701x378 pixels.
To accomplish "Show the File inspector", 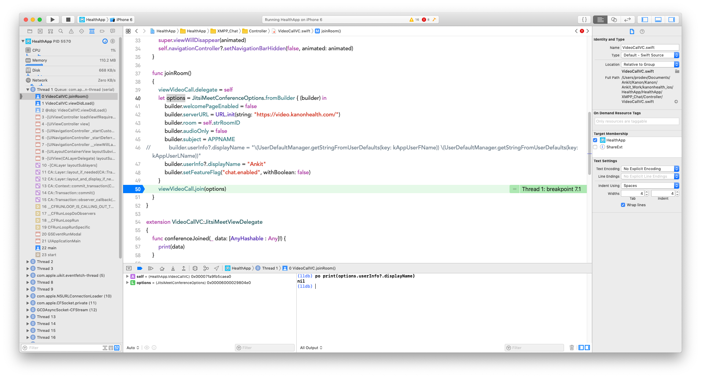I will (632, 31).
